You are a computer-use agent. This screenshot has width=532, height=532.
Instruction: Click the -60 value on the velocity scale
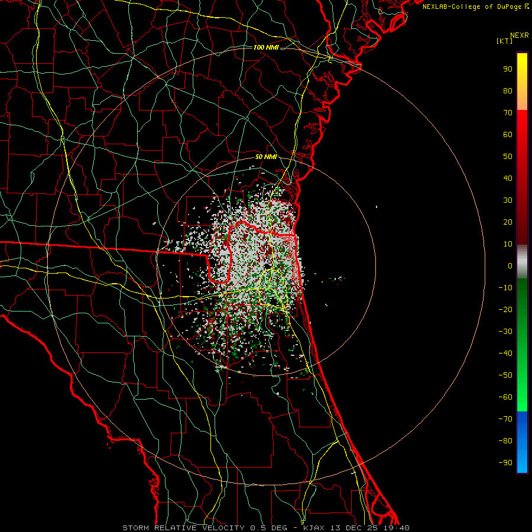point(505,397)
